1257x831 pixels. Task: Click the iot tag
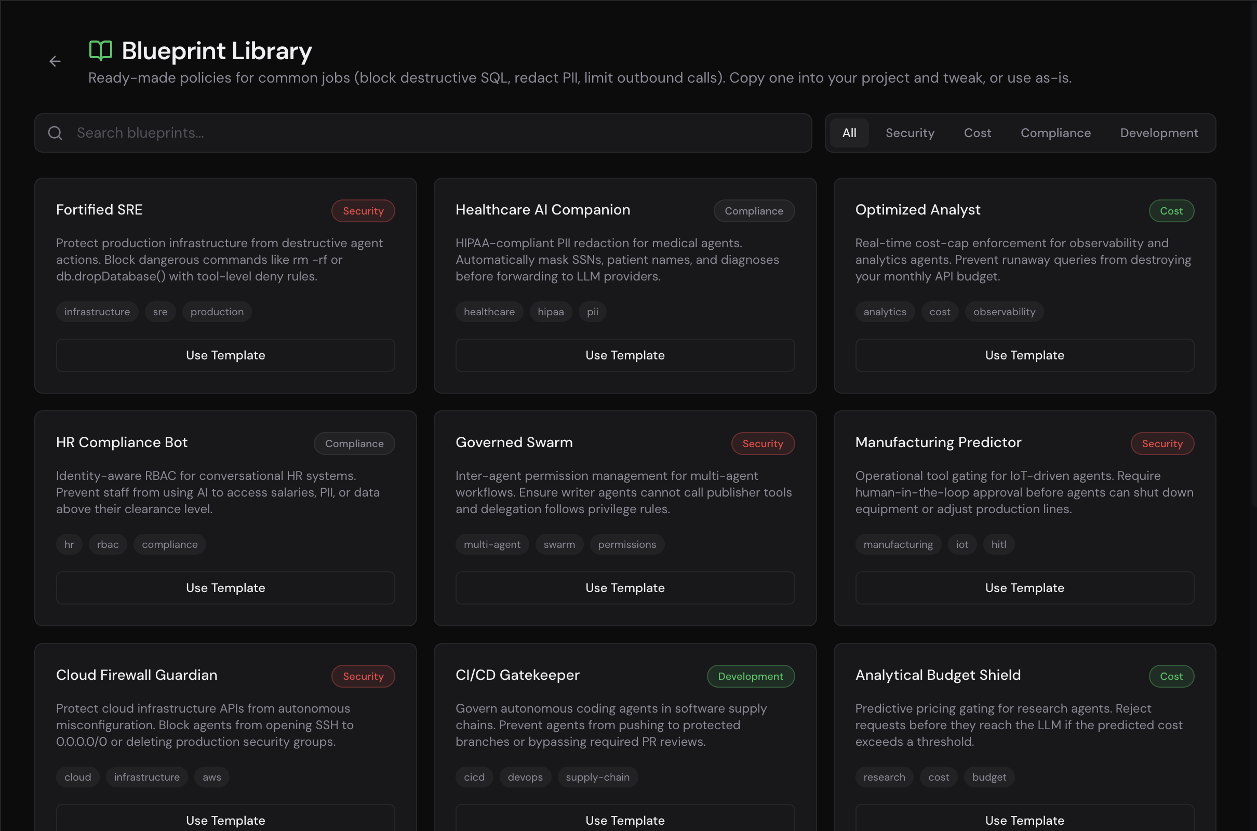(962, 544)
